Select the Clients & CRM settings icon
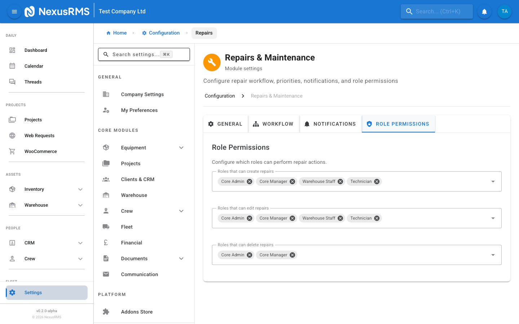The height and width of the screenshot is (324, 519). 106,179
